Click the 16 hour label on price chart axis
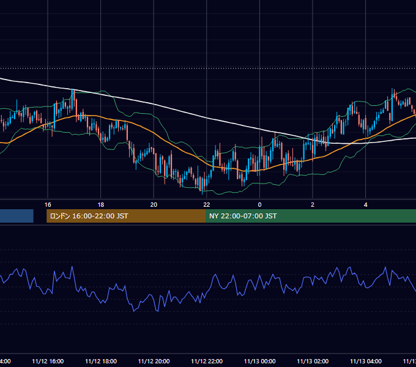Image resolution: width=416 pixels, height=367 pixels. coord(48,205)
